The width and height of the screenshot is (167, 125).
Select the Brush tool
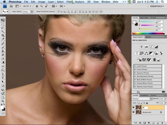click(x=3, y=47)
